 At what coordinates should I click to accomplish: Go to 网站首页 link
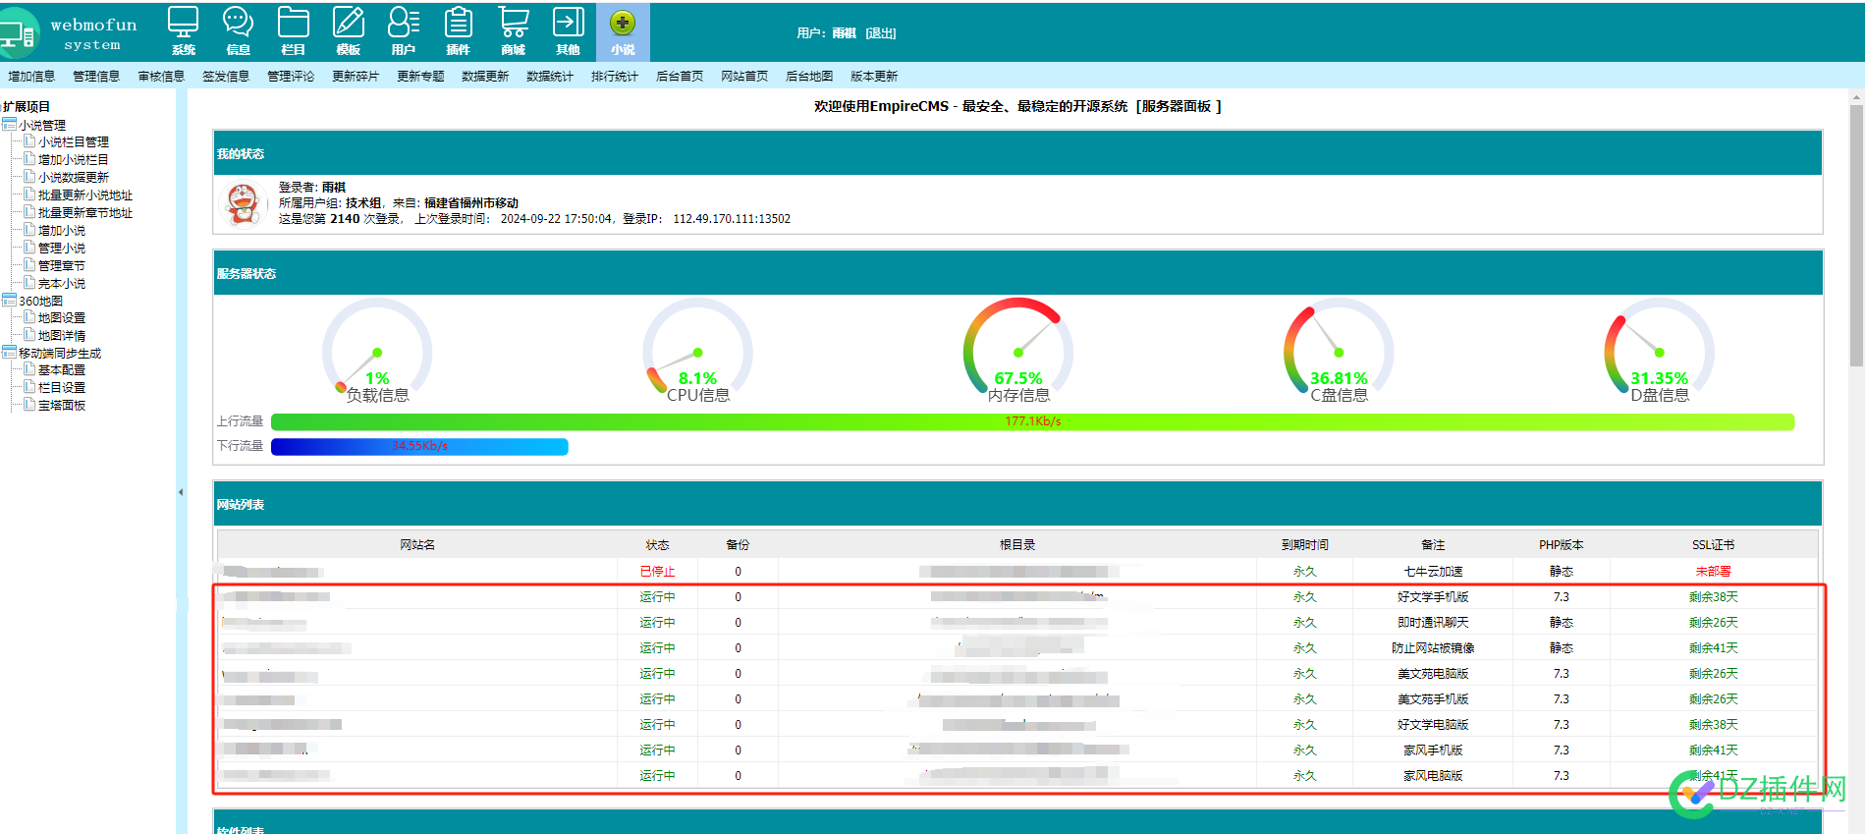click(744, 77)
